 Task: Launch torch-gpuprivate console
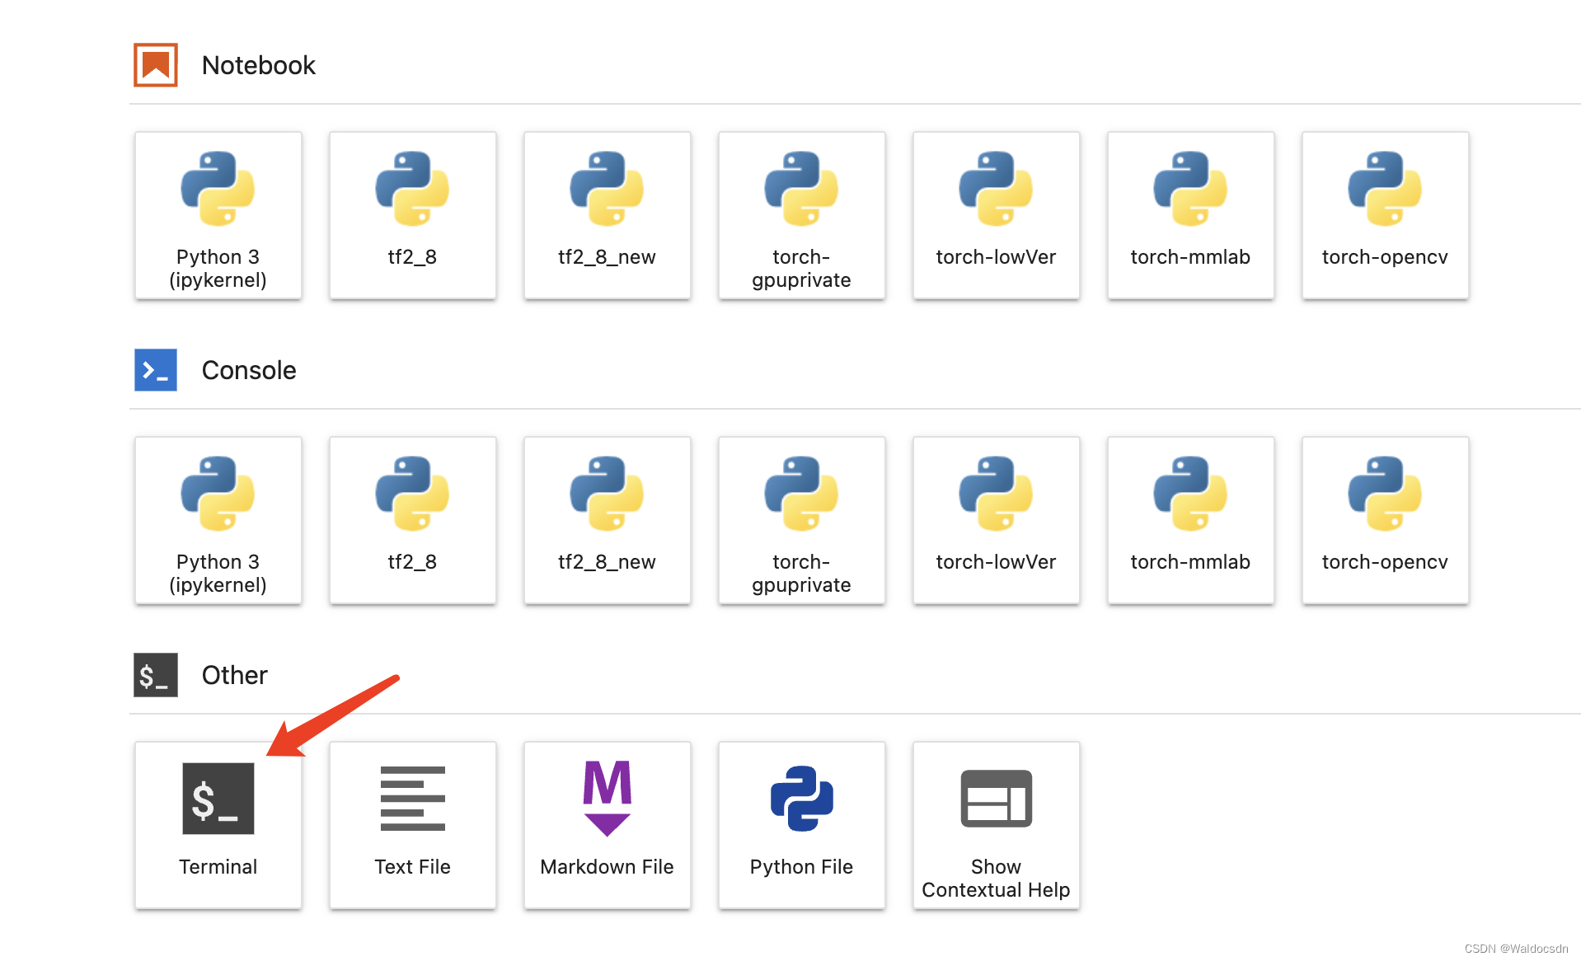802,520
